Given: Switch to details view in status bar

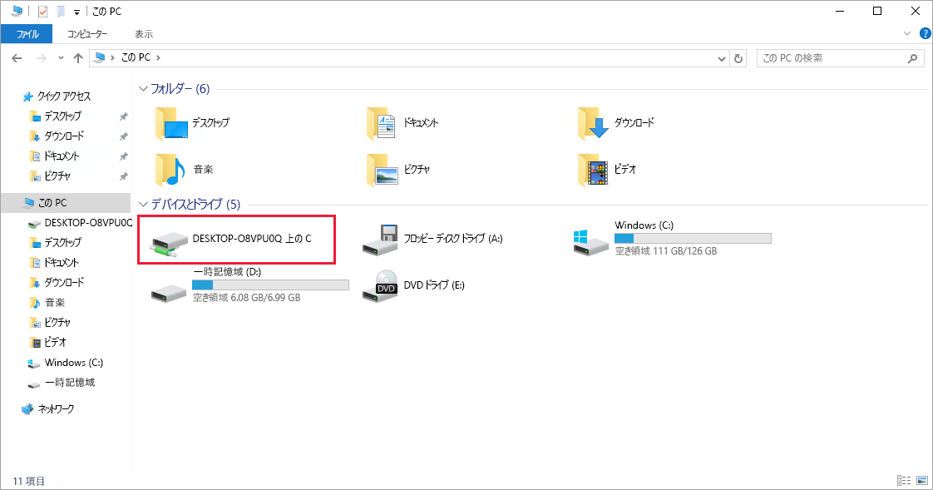Looking at the screenshot, I should click(x=904, y=481).
